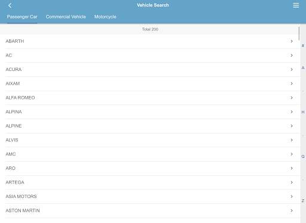The image size is (306, 223).
Task: Select AMC brand name
Action: [11, 154]
